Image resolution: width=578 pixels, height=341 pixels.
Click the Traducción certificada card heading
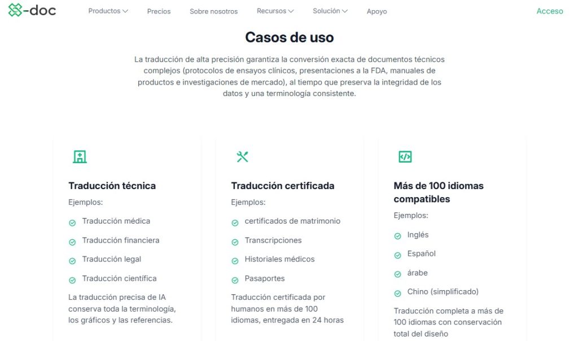click(282, 185)
